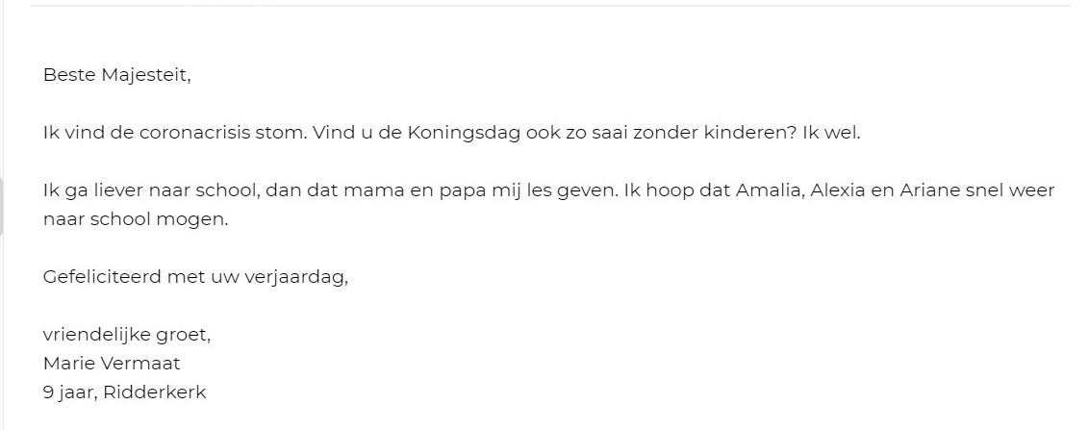Click the name 'Ariane'
Screen dimensions: 1089x430
930,190
